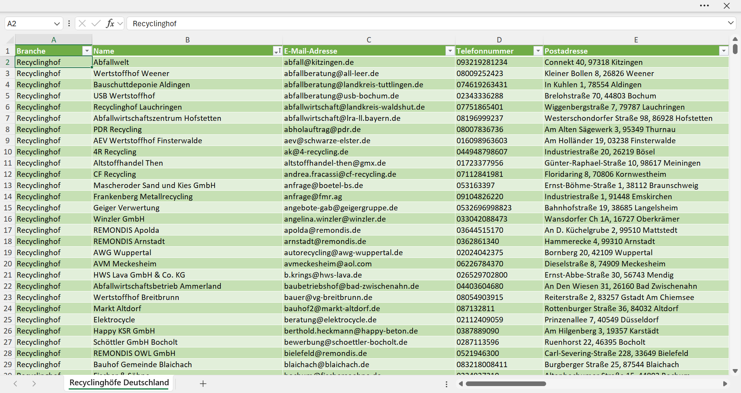Select the Recyclinghöfe Deutschland sheet tab
Viewport: 741px width, 393px height.
[119, 383]
